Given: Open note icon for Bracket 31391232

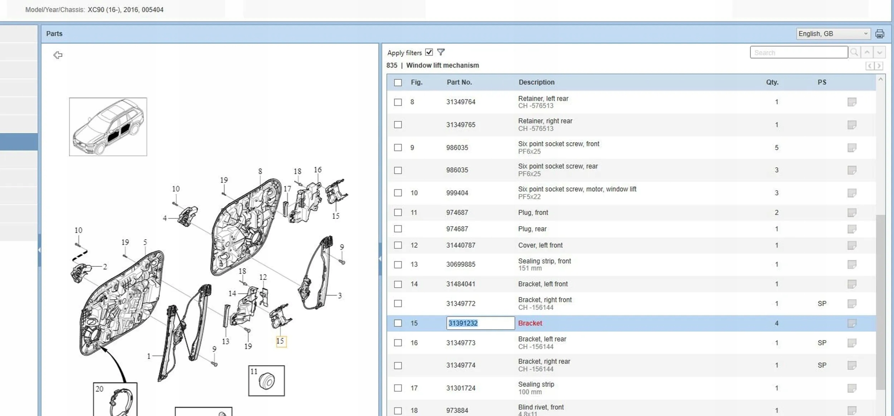Looking at the screenshot, I should (851, 323).
